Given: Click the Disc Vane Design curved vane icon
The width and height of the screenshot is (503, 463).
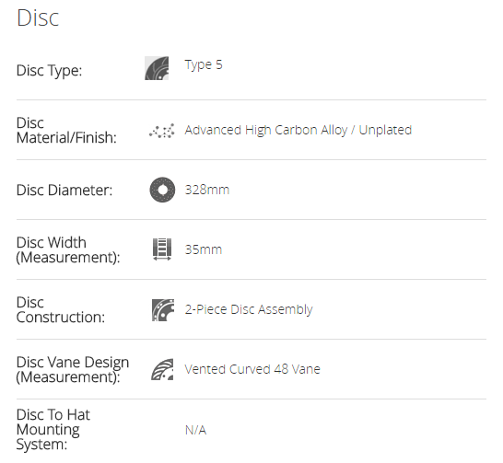Looking at the screenshot, I should tap(162, 369).
